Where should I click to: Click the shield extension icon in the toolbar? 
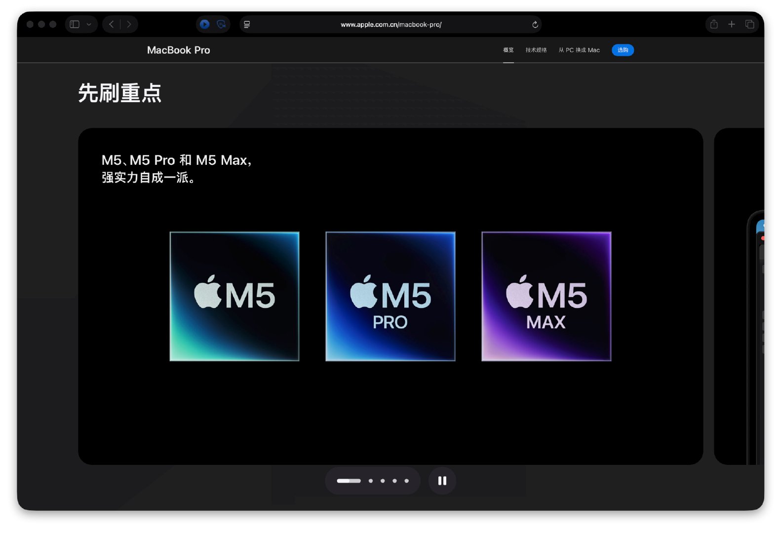tap(222, 24)
